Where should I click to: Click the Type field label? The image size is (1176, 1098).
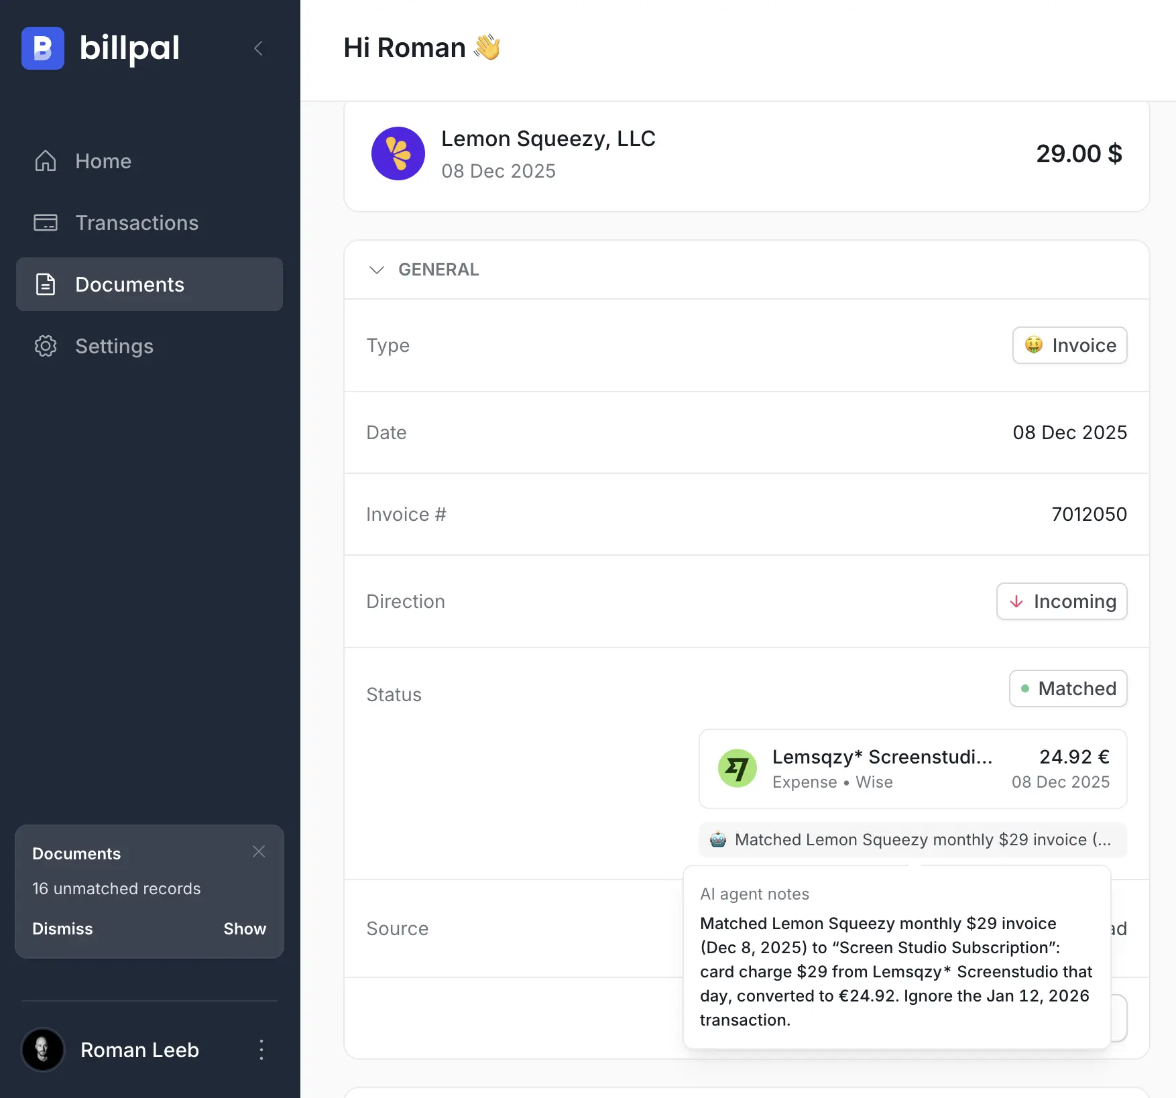click(388, 345)
